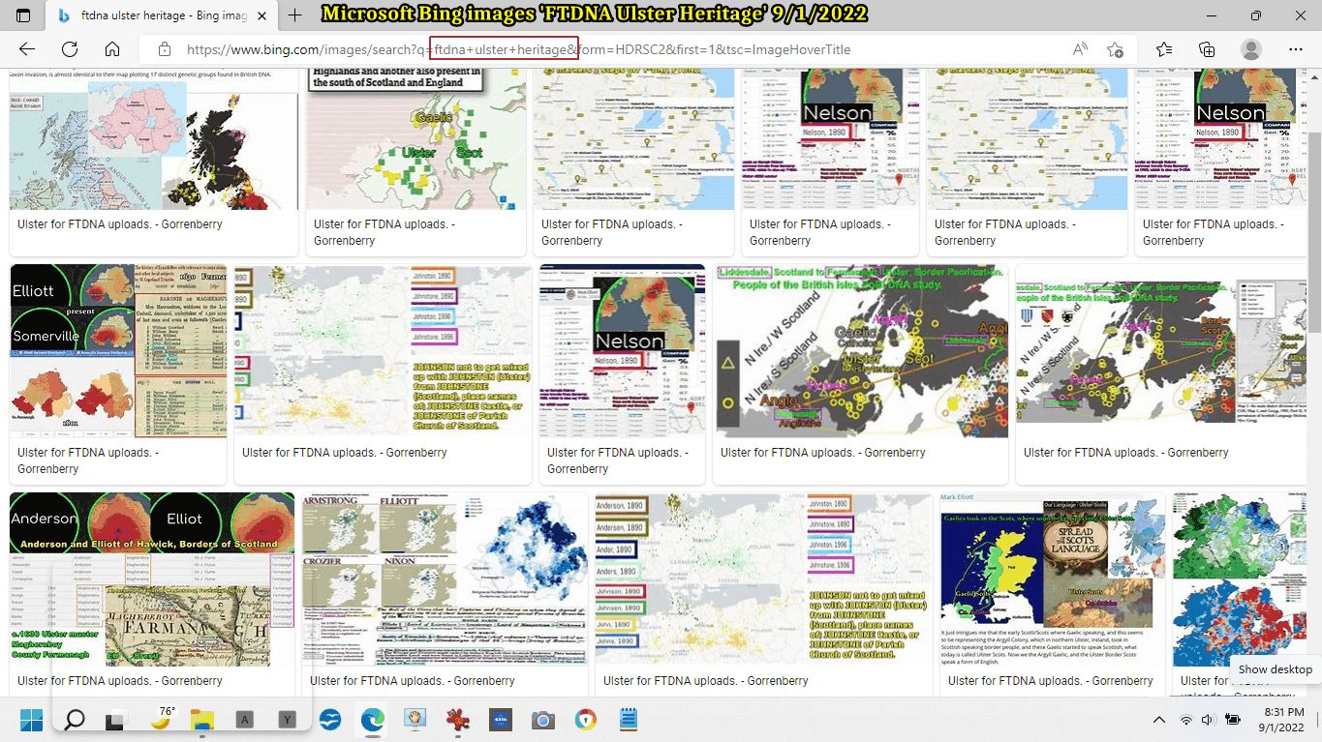Open the middle-row Nelson 1890 thumbnail

pyautogui.click(x=623, y=351)
